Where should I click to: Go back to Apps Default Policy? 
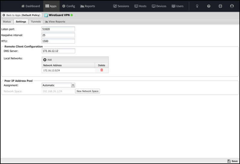(x=22, y=15)
